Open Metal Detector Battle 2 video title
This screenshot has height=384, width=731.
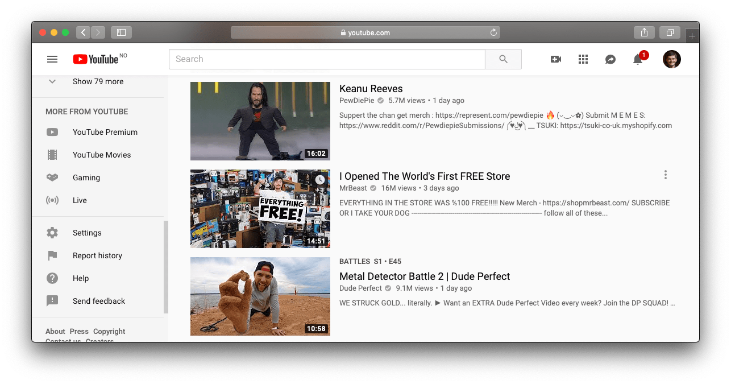424,276
